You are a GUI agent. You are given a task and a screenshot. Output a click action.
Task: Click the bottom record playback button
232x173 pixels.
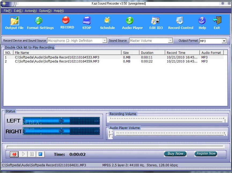(14, 154)
